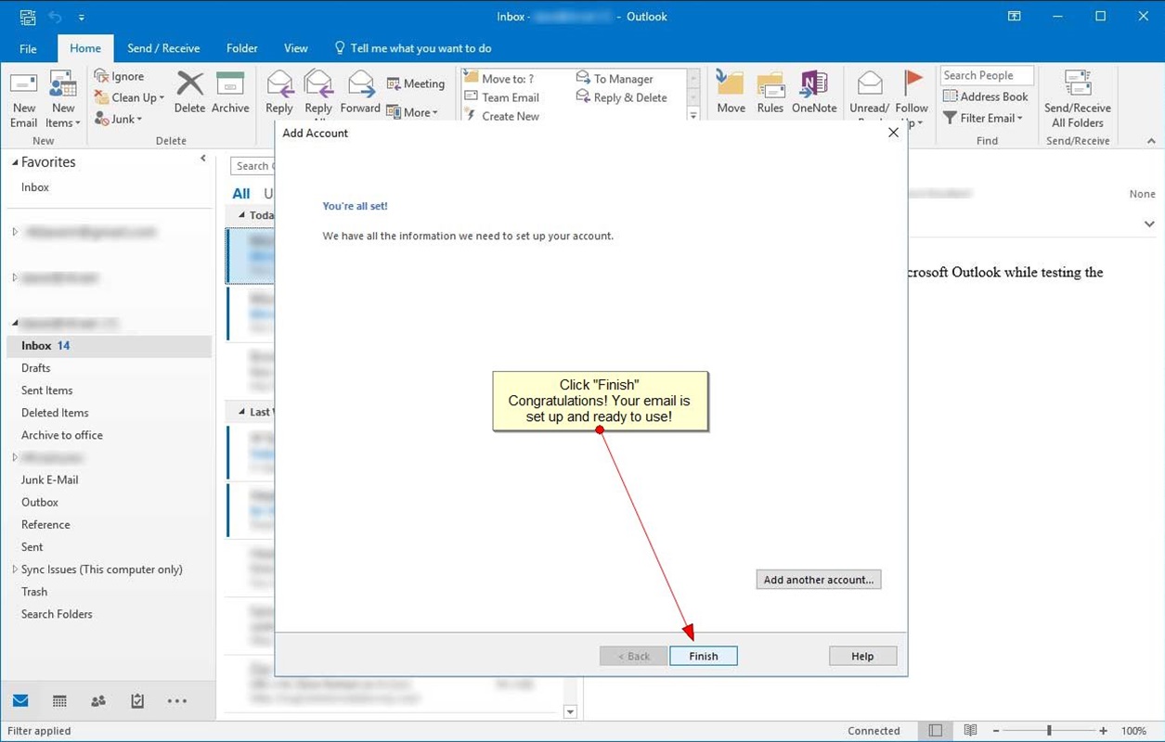Open the File menu
1165x742 pixels.
pos(28,48)
